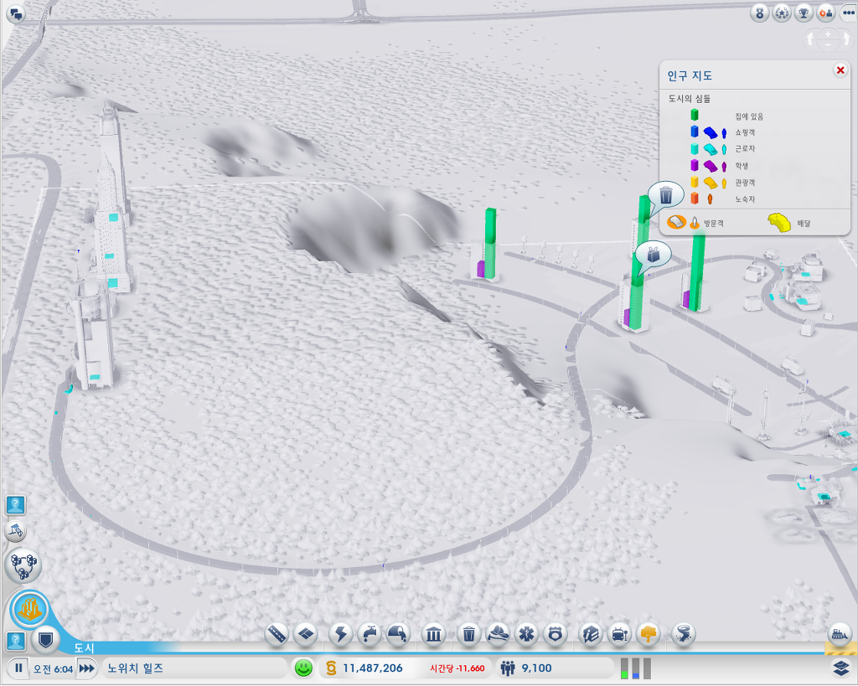Click the 방문객 legend label
858x686 pixels.
click(x=714, y=223)
